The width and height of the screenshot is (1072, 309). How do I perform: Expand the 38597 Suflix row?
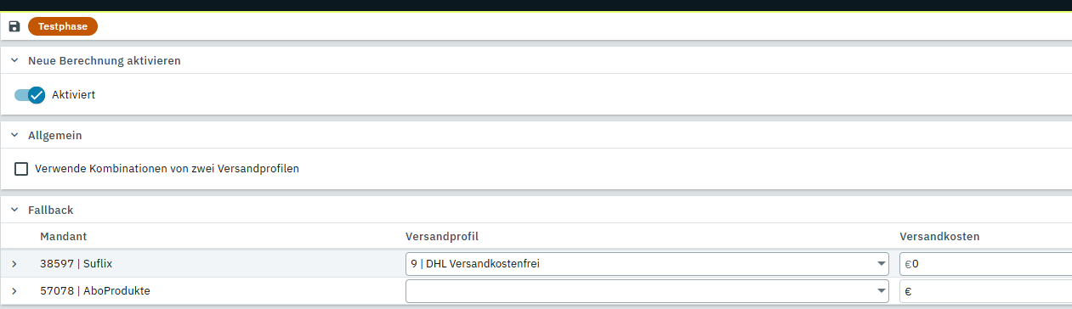click(14, 264)
